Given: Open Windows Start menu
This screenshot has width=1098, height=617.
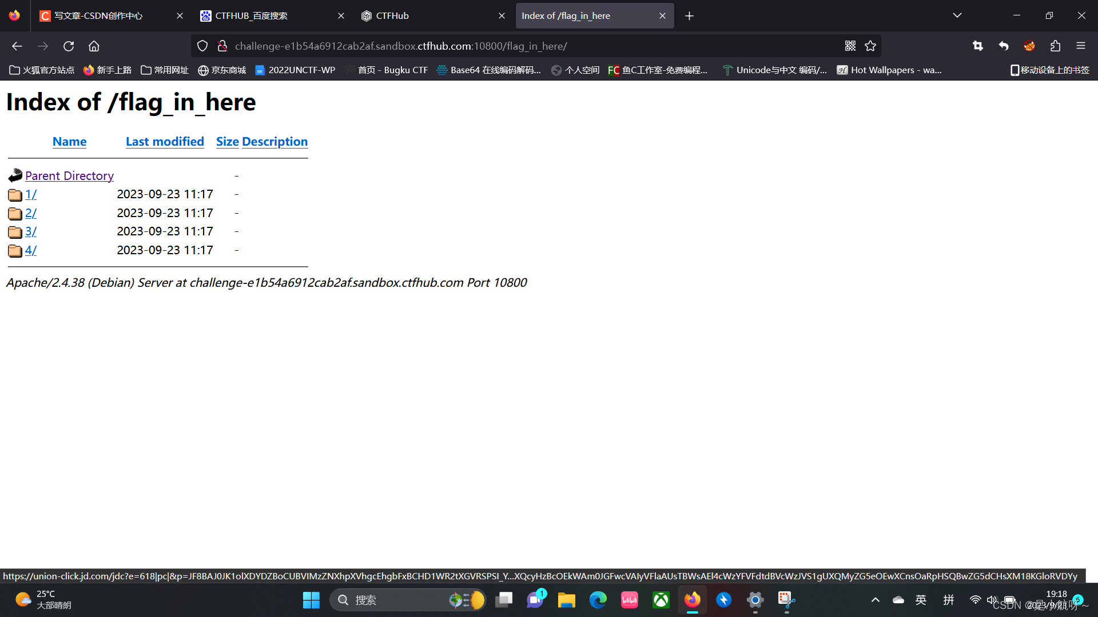Looking at the screenshot, I should pyautogui.click(x=311, y=600).
